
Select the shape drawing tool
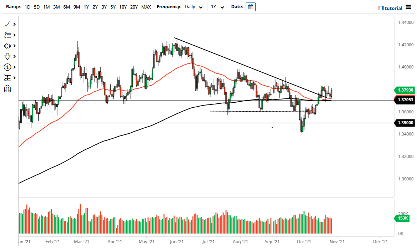[6, 46]
